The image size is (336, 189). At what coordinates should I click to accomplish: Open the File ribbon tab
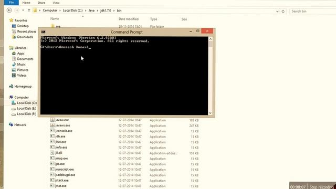[x=12, y=3]
